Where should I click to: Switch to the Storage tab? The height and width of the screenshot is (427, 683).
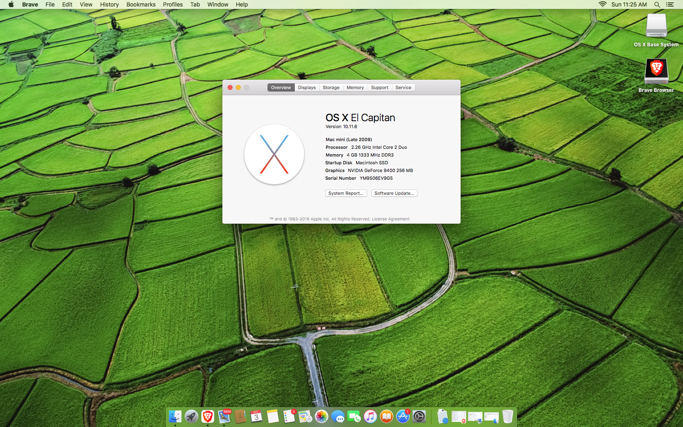point(331,87)
